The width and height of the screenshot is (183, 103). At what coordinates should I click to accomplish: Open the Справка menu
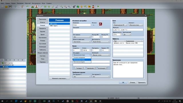(x=49, y=3)
